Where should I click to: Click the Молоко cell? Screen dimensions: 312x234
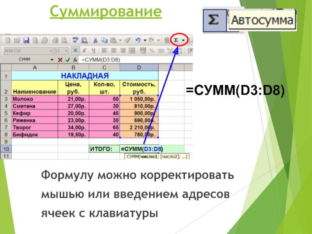pos(35,99)
